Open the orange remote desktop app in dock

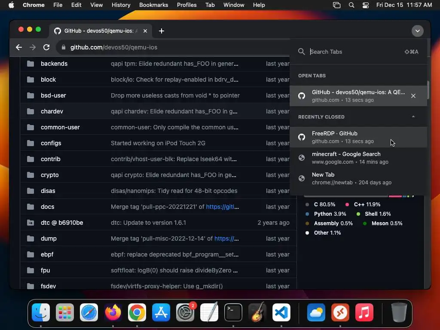click(340, 312)
